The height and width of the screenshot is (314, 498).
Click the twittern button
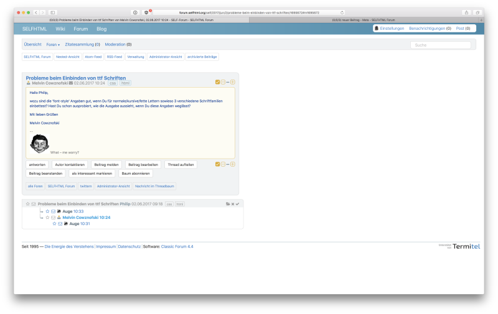click(x=86, y=186)
